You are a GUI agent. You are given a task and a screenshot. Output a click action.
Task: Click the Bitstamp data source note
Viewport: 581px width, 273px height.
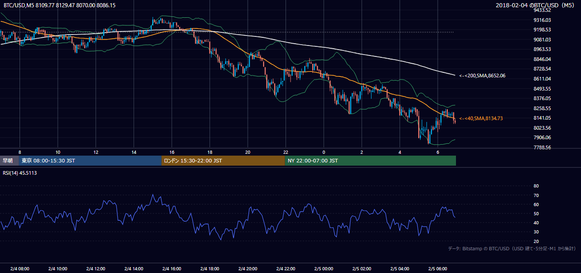512,248
